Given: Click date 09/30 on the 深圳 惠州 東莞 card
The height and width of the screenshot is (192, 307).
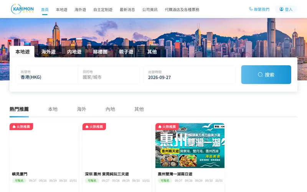Looking at the screenshot, I should (x=136, y=180).
